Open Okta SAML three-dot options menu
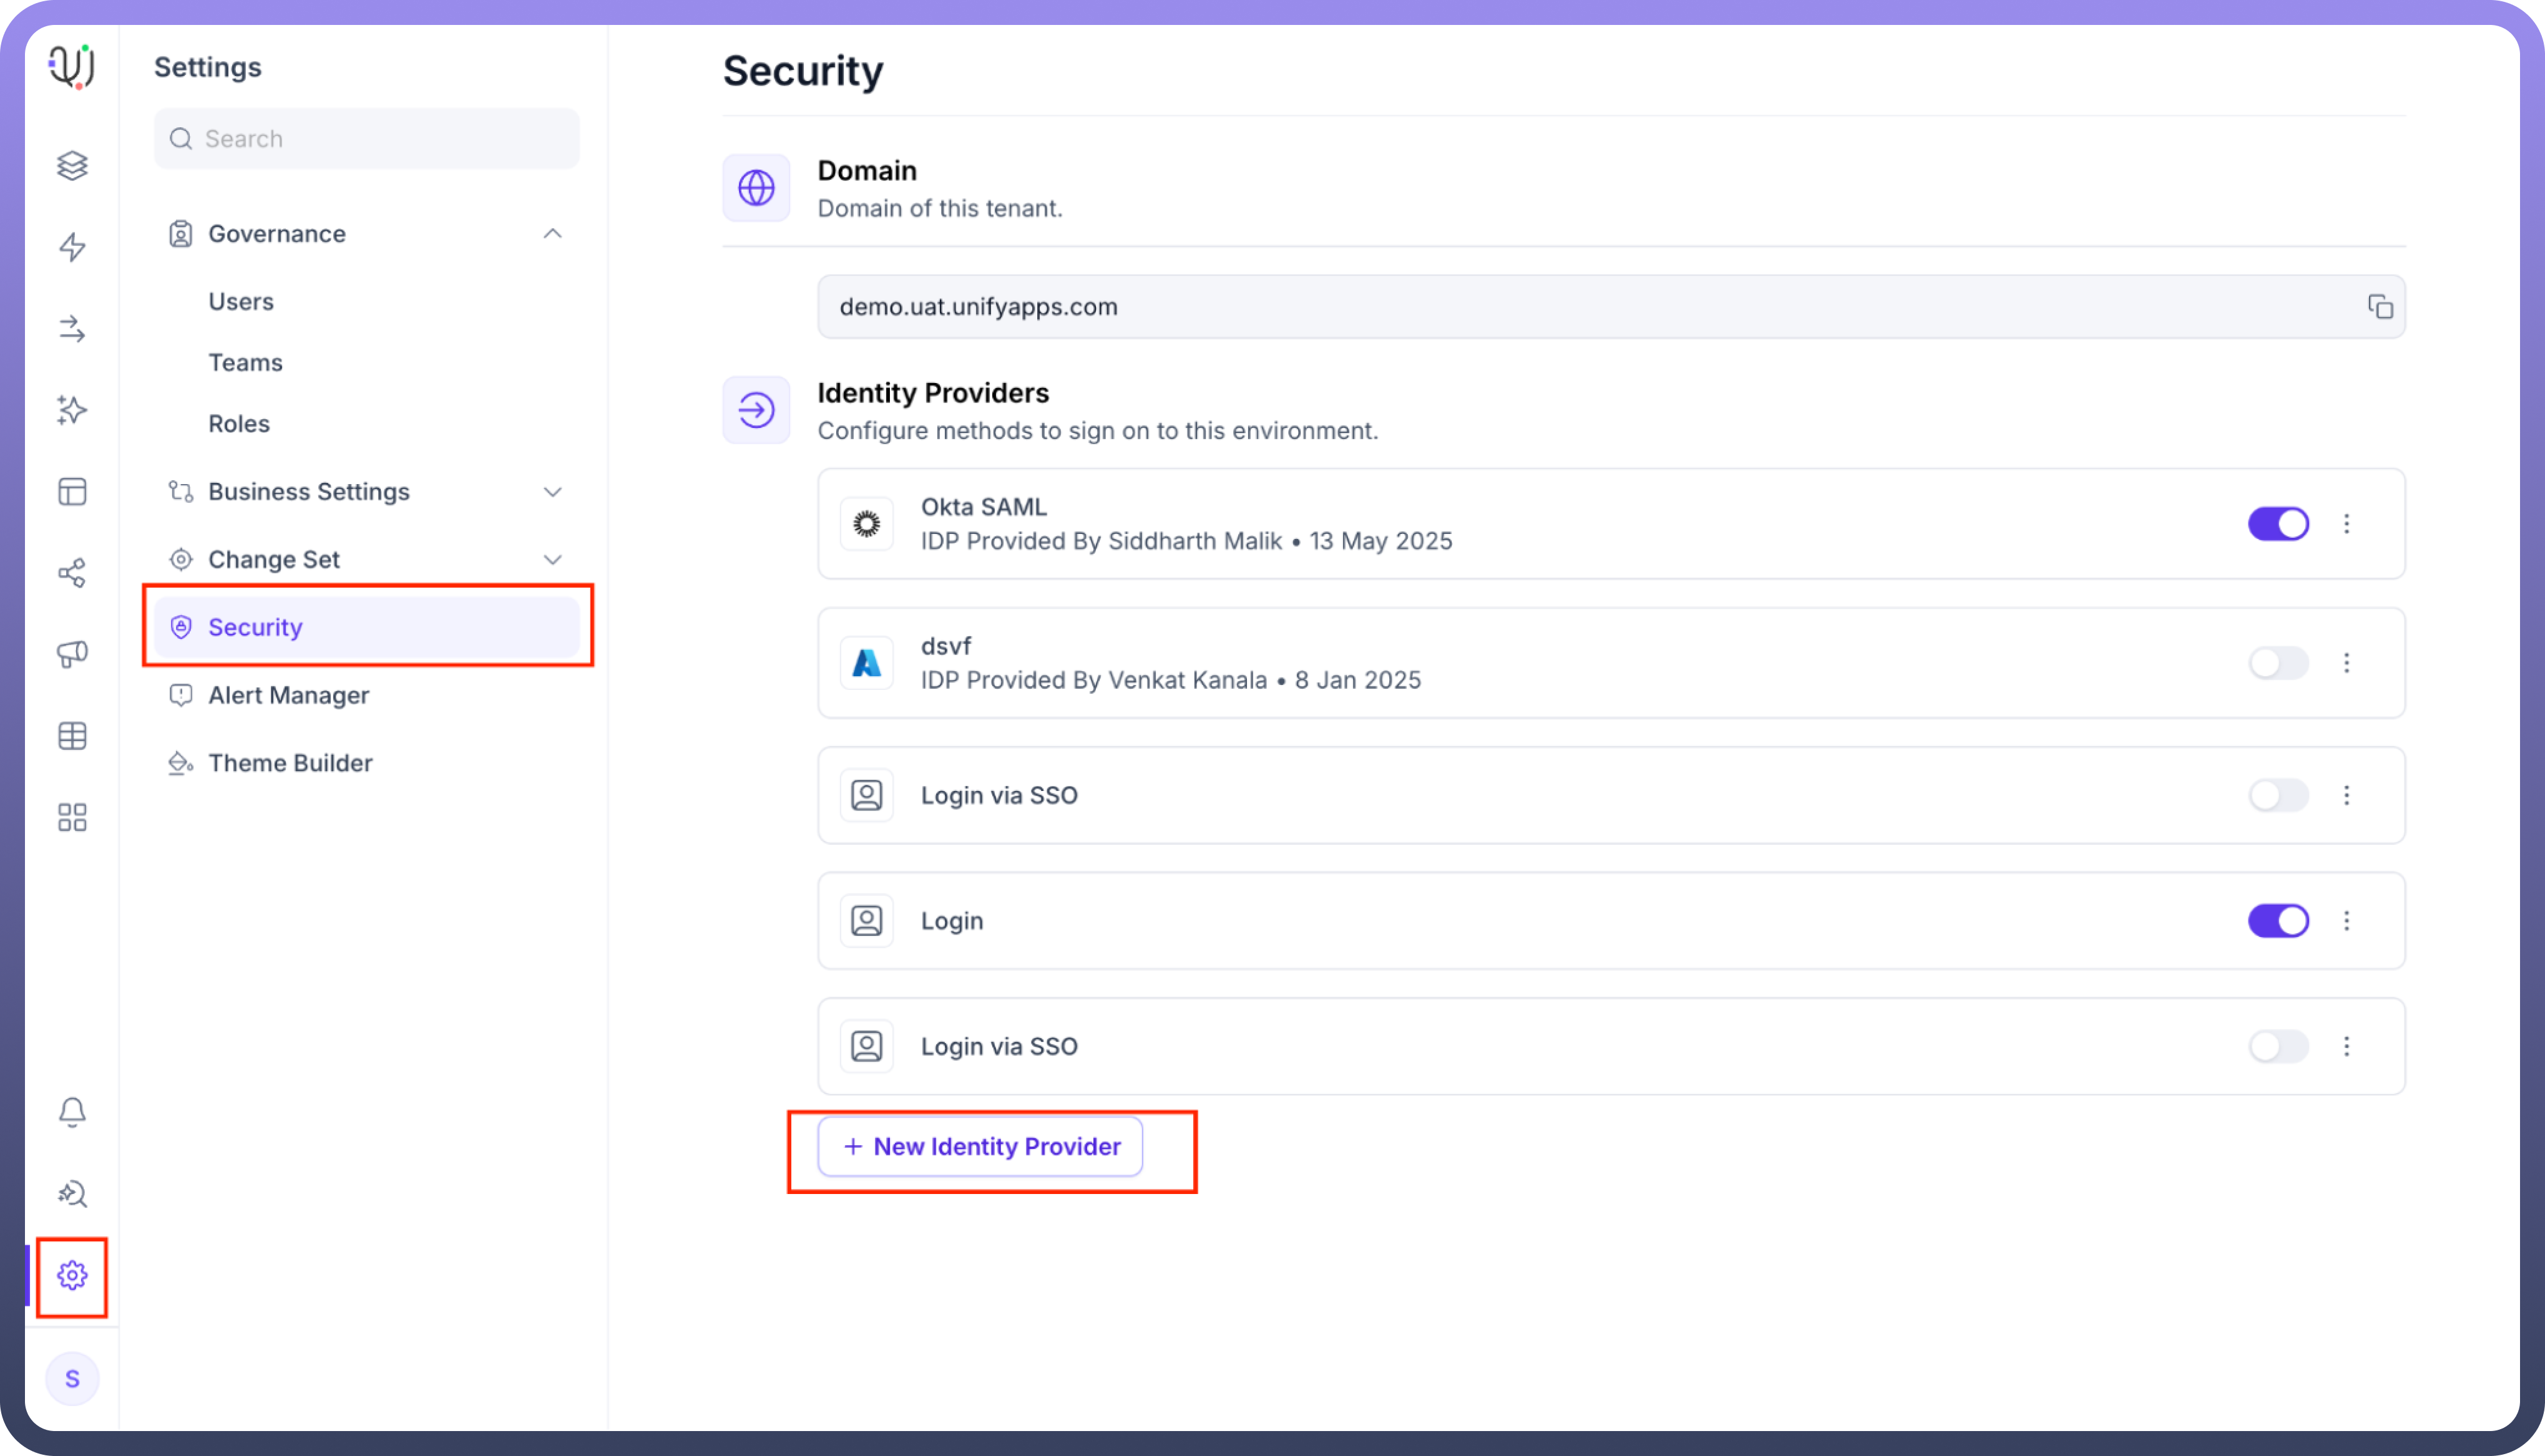Screen dimensions: 2545x1456 [2347, 524]
